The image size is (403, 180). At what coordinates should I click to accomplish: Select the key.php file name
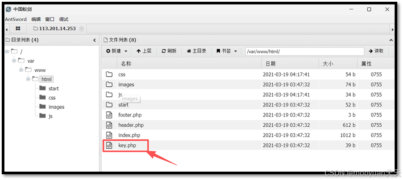click(127, 145)
